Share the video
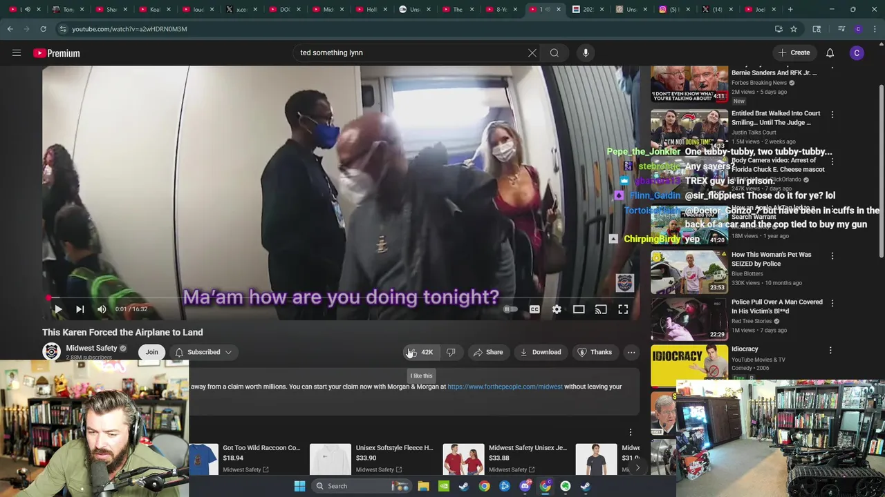This screenshot has height=497, width=885. (x=488, y=352)
